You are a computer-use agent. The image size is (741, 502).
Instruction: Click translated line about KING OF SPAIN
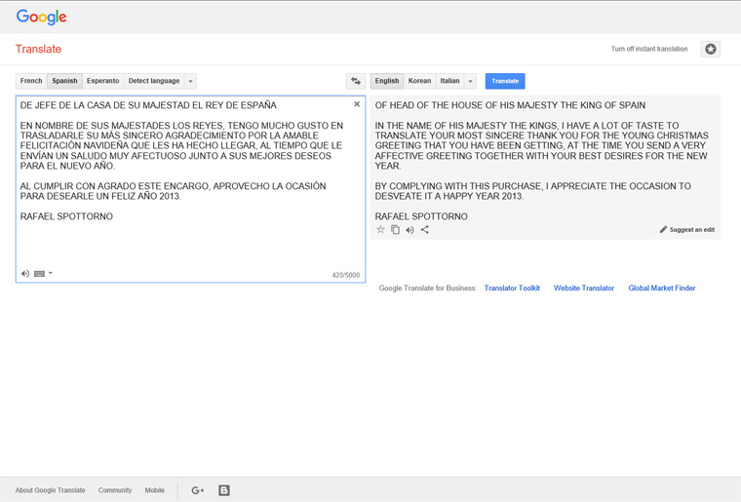click(x=510, y=105)
